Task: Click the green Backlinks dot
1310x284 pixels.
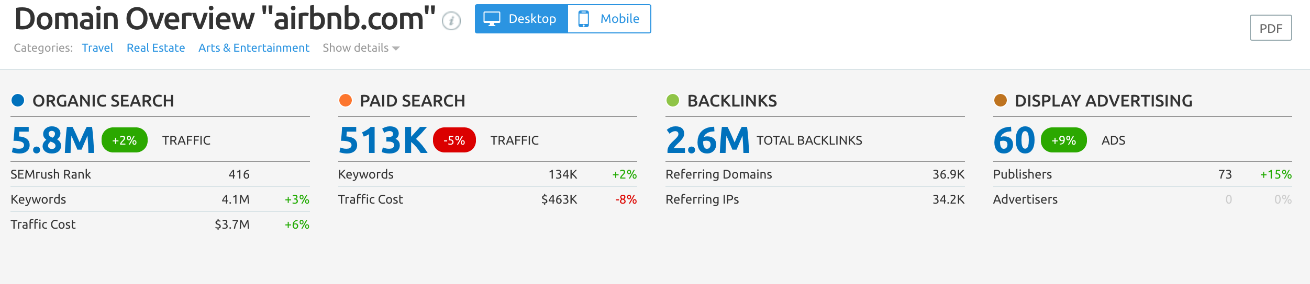Action: coord(673,100)
